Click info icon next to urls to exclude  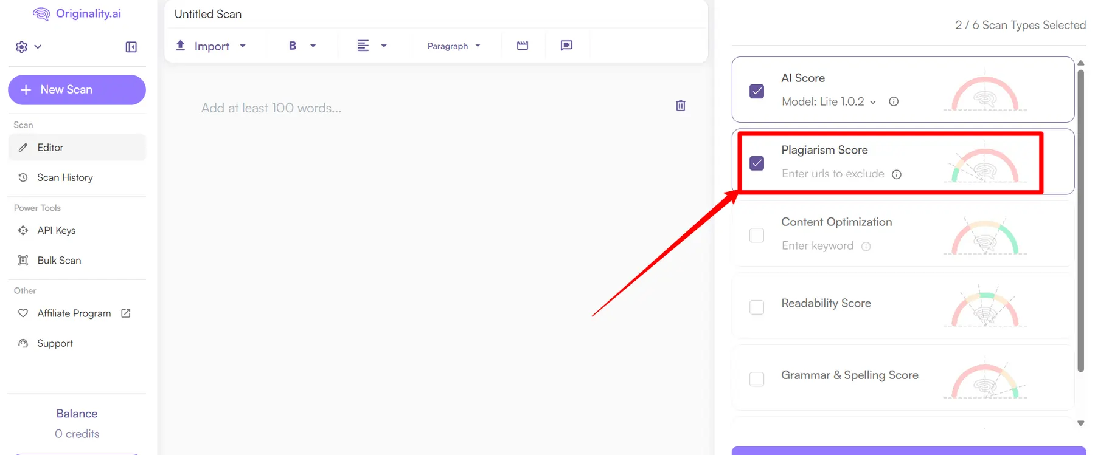coord(897,174)
